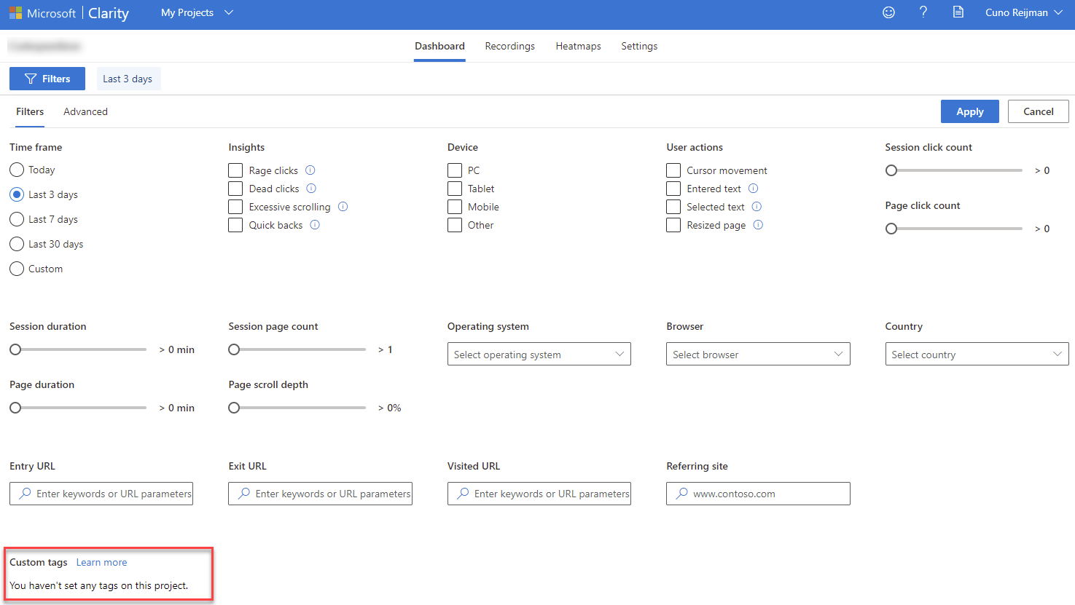Click the info icon next to Dead clicks
Viewport: 1075px width, 605px height.
click(x=311, y=189)
